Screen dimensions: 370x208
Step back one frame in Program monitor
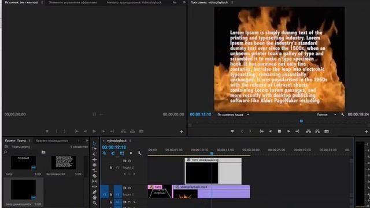coord(271,131)
